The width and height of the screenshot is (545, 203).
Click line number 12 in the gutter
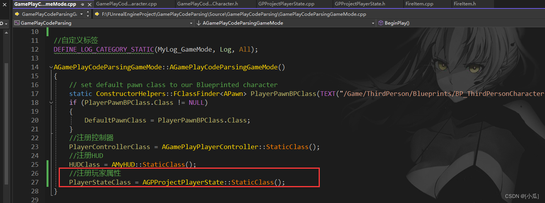pos(35,49)
